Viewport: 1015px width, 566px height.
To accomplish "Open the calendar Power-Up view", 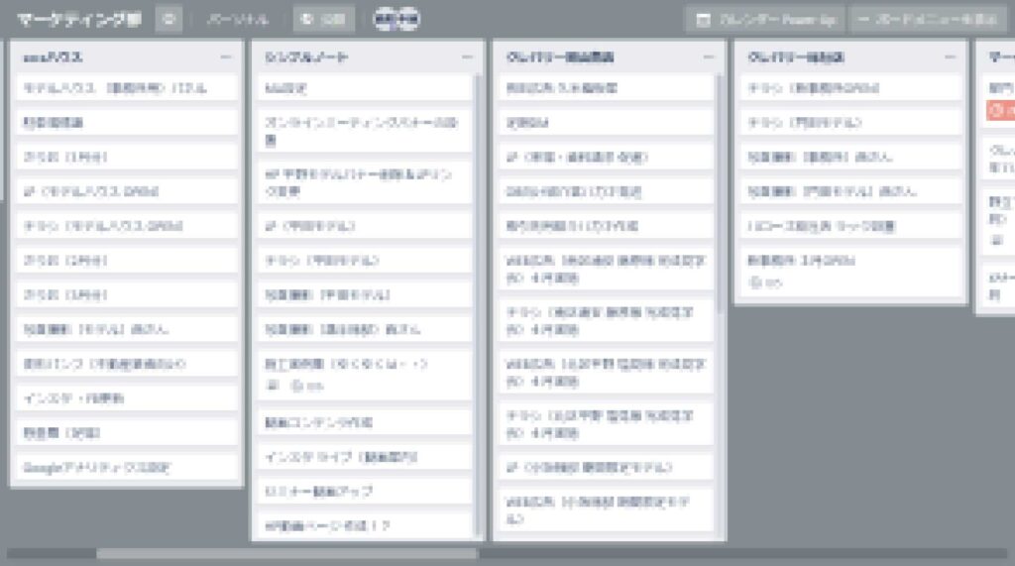I will 763,19.
